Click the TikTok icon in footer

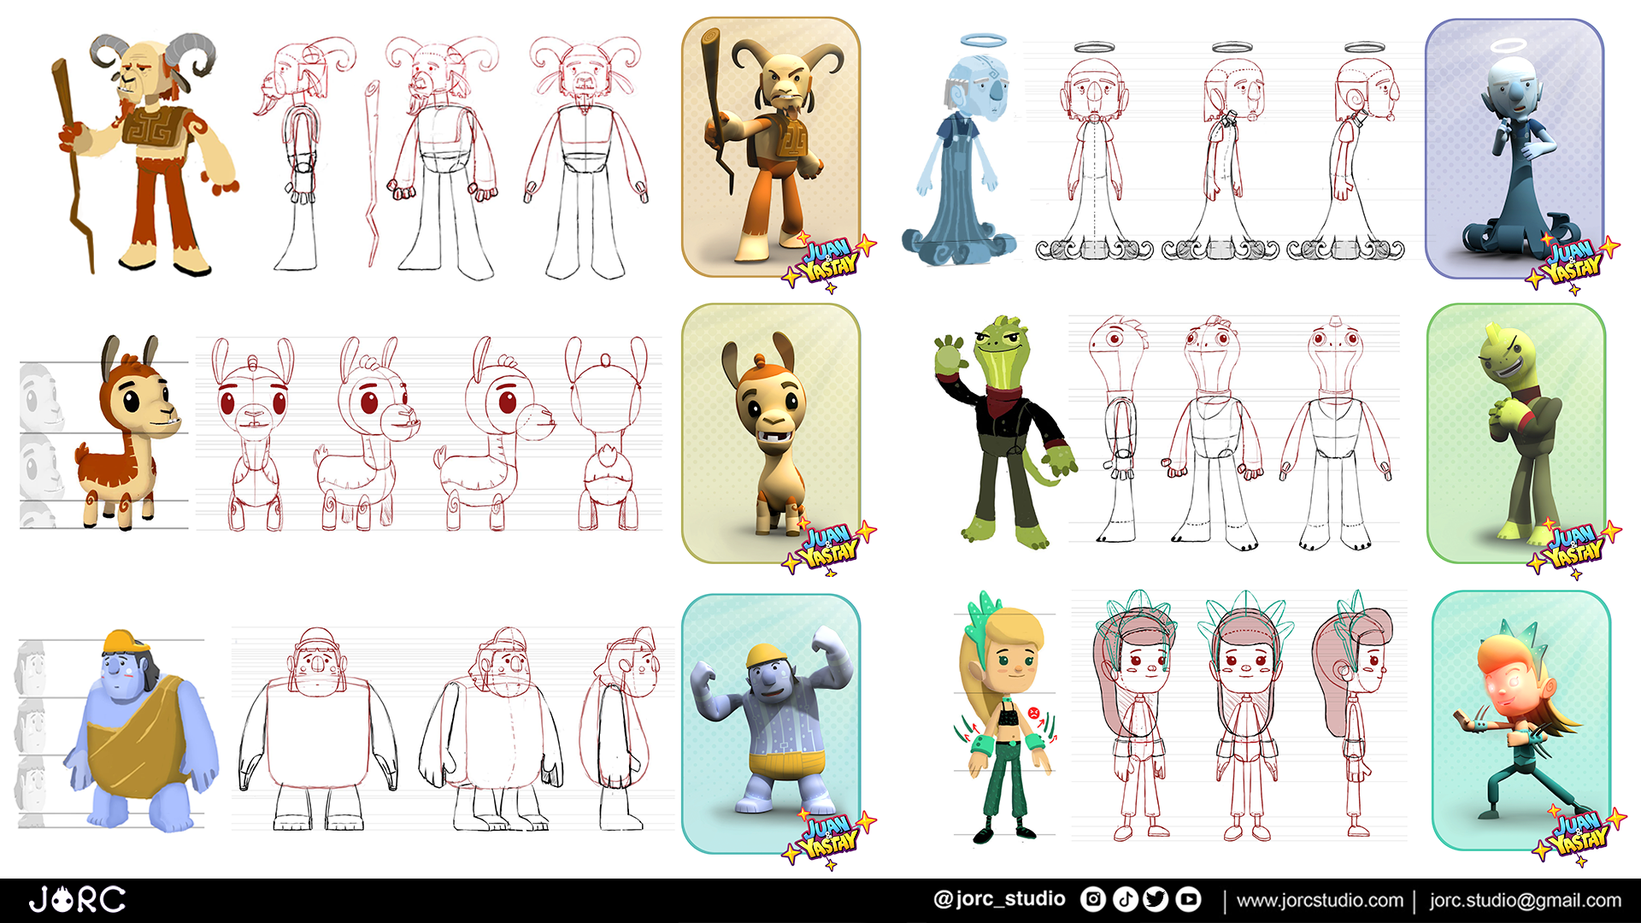tap(1125, 899)
